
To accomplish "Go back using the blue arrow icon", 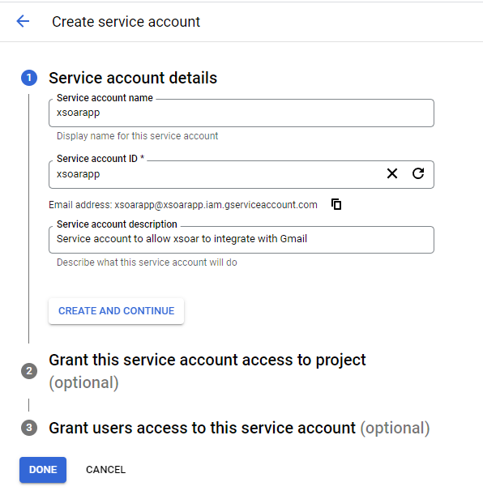I will coord(23,21).
